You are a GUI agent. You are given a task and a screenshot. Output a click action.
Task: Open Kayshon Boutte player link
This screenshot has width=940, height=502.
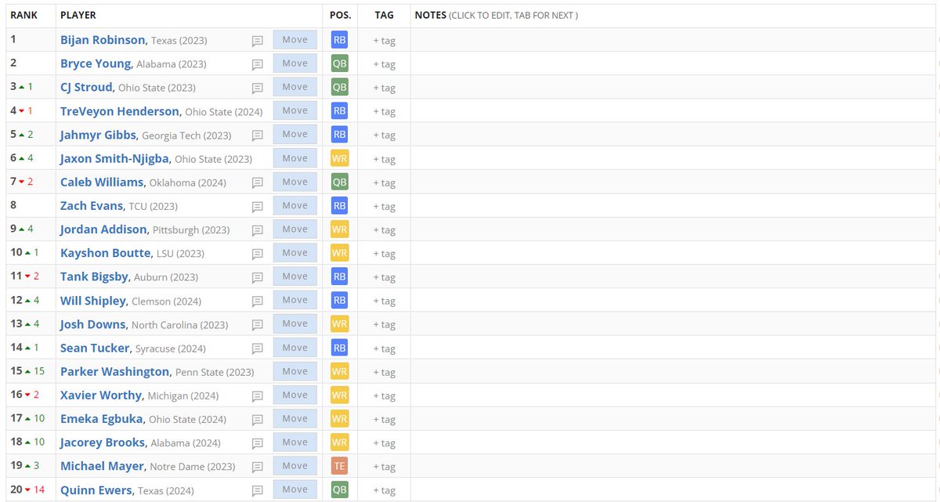point(105,253)
